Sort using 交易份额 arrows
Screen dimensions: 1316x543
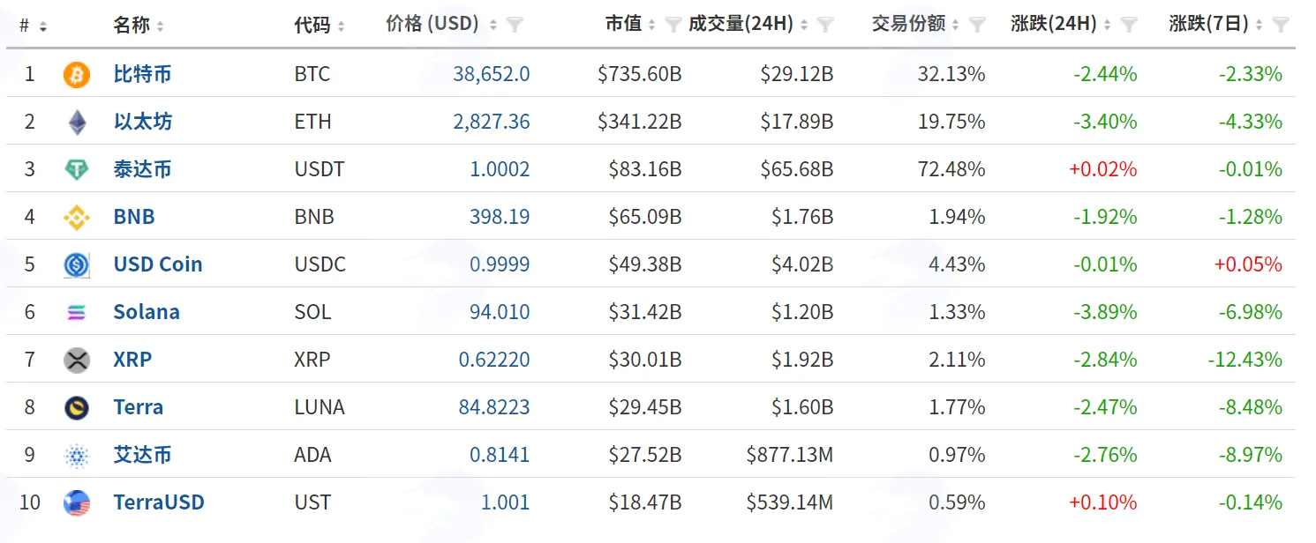[x=955, y=26]
